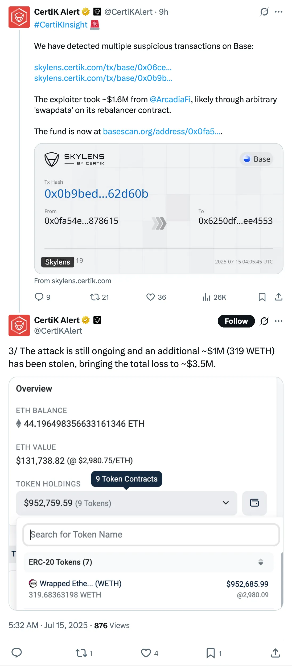Follow CertiK Alert account
The image size is (292, 667).
(x=236, y=321)
